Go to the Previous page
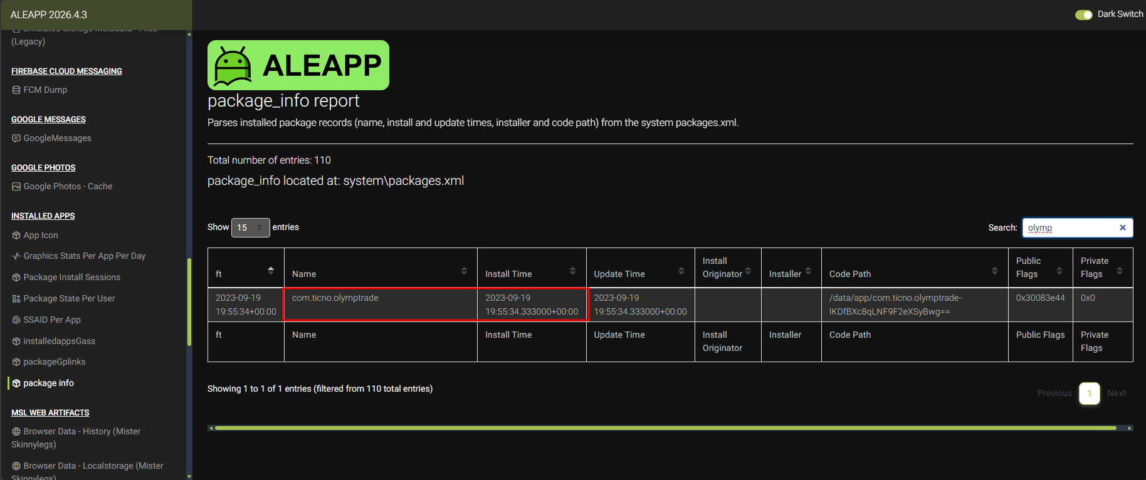Viewport: 1146px width, 480px height. 1054,393
